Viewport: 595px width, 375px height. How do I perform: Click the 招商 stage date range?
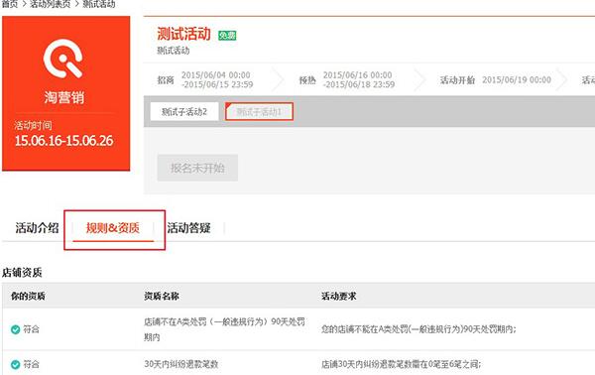coord(217,79)
